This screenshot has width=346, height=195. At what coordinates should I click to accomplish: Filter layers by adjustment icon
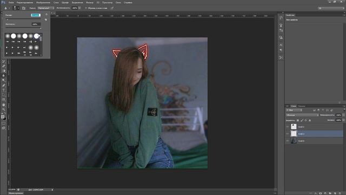coord(318,110)
